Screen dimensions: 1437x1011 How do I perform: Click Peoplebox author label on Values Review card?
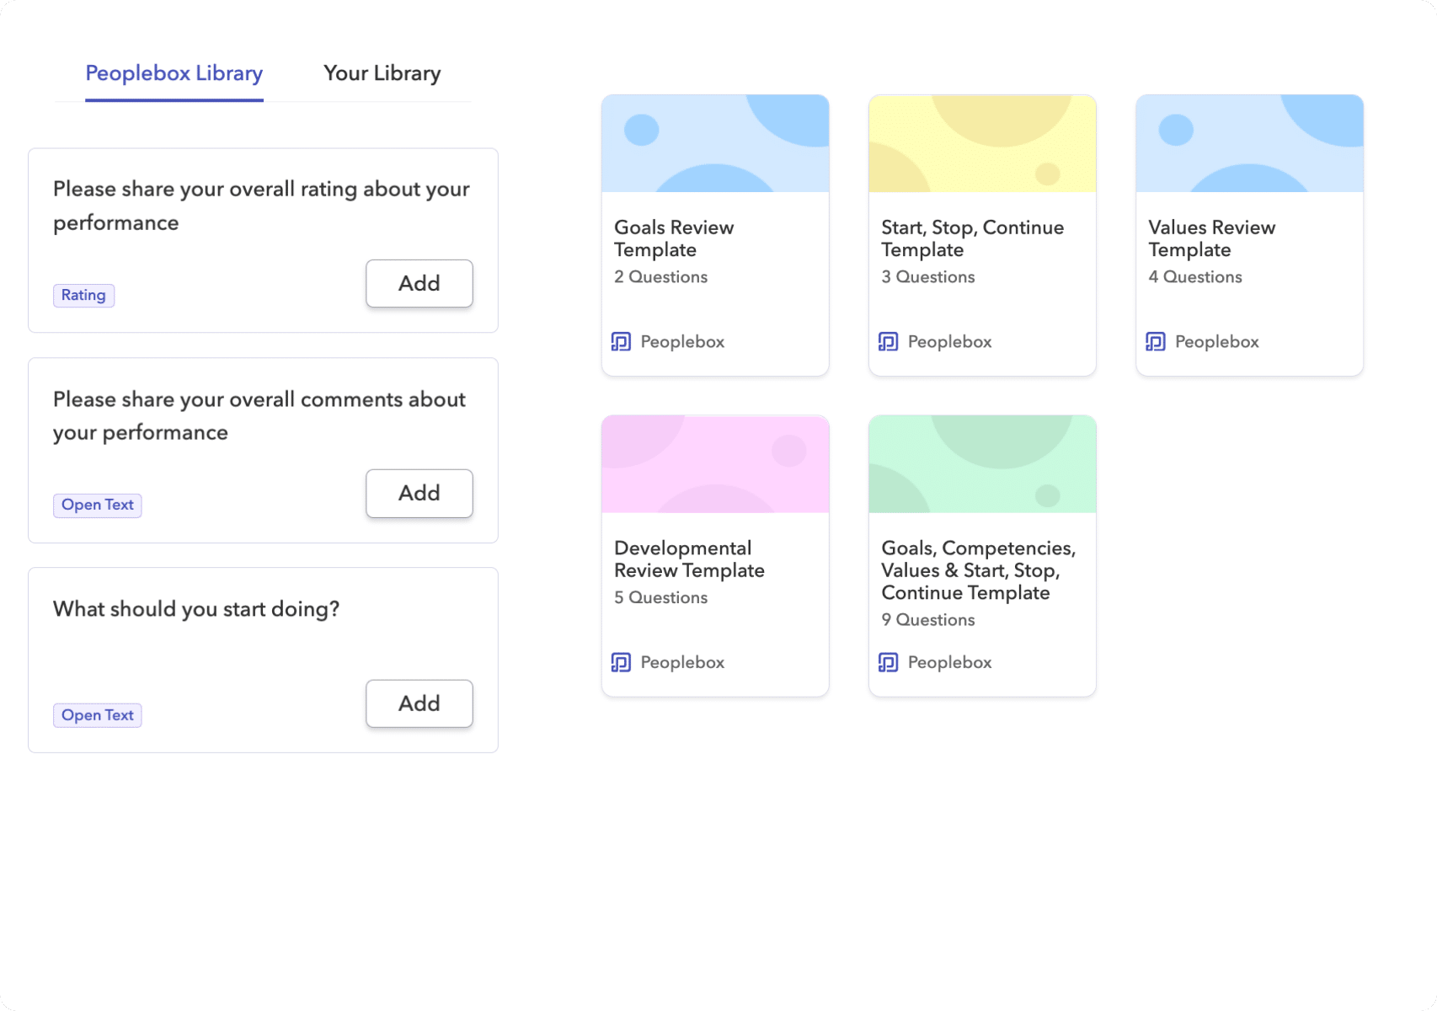click(x=1216, y=341)
